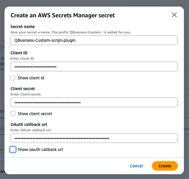Click the QBusiness-Custom- prefix hint text
This screenshot has width=189, height=179.
(71, 32)
